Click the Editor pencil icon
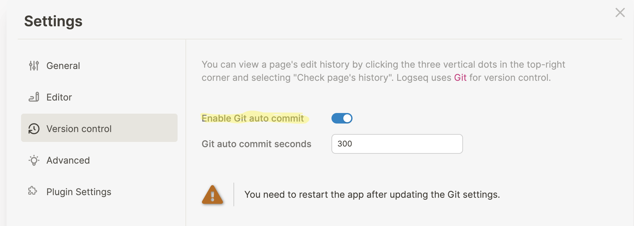The height and width of the screenshot is (226, 634). pyautogui.click(x=34, y=97)
